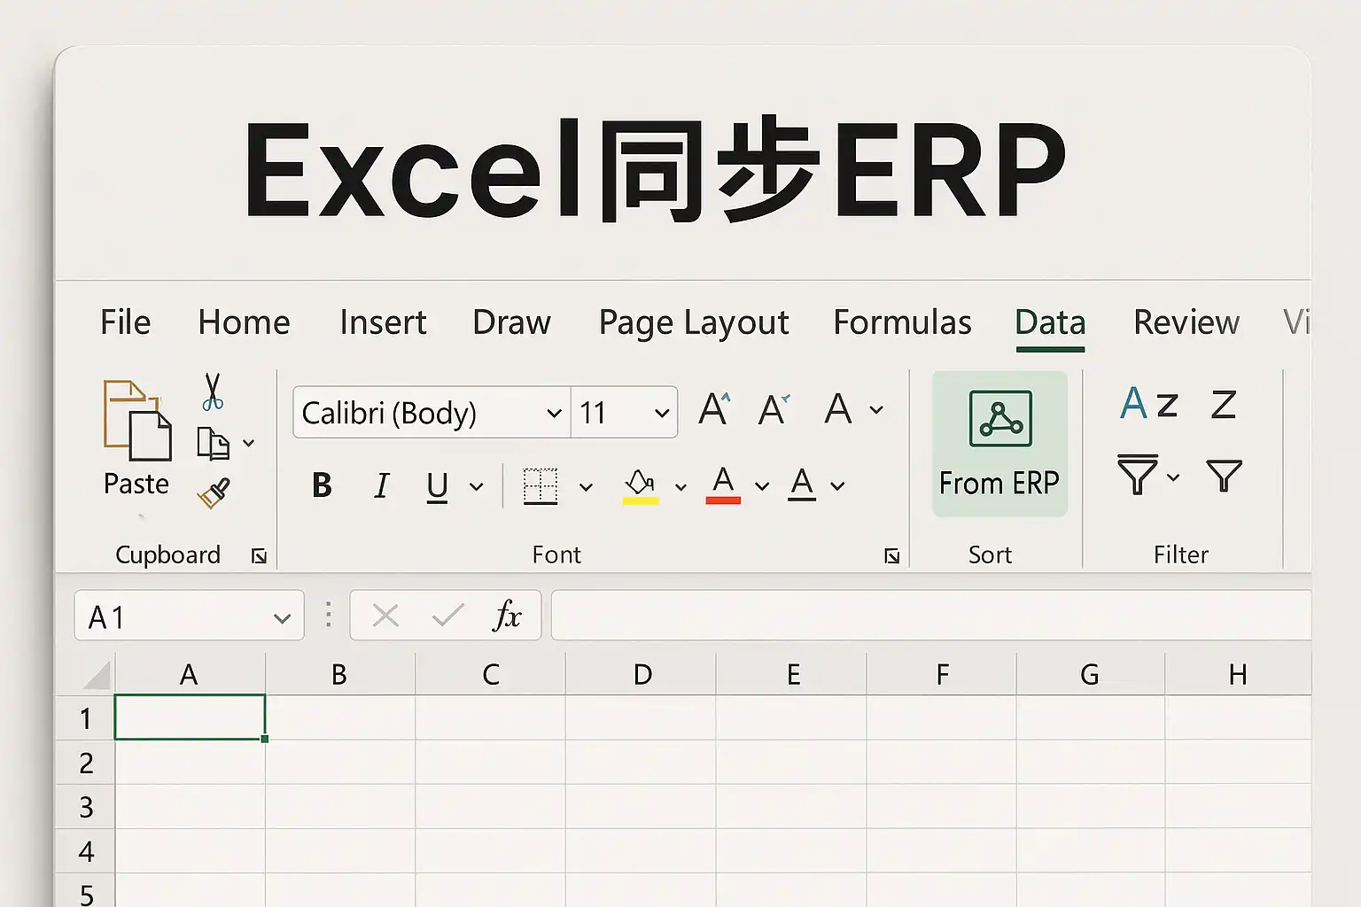Viewport: 1361px width, 907px height.
Task: Select column B header
Action: [339, 675]
